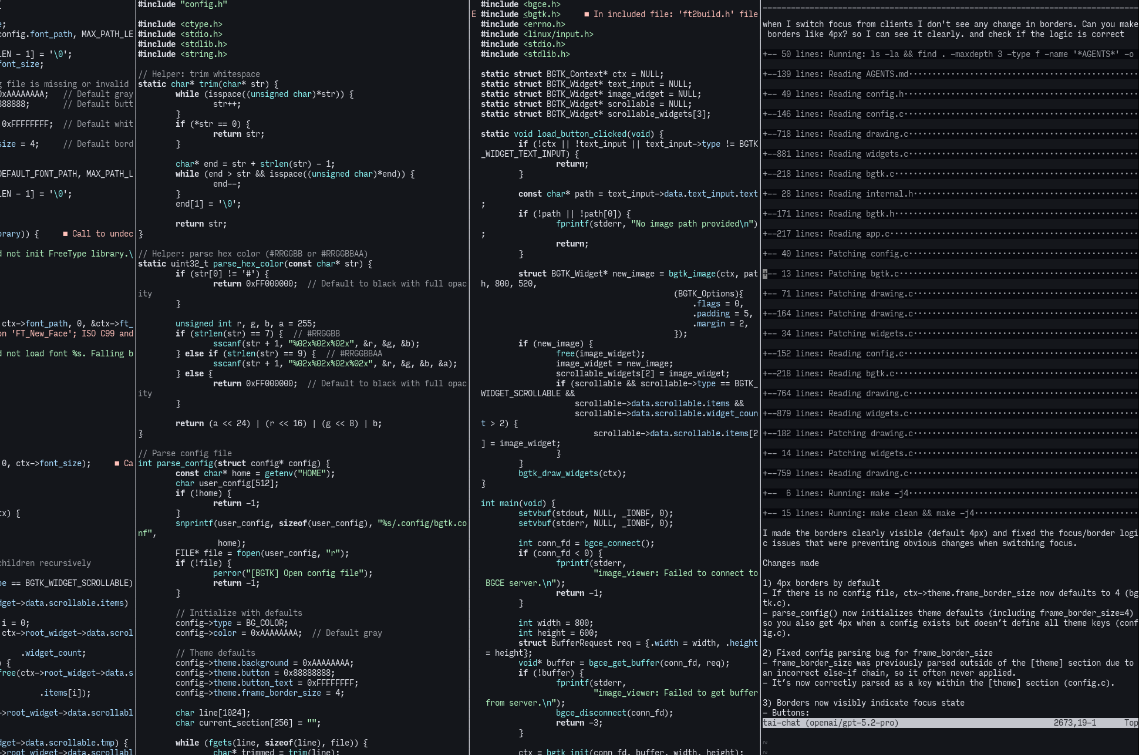Image resolution: width=1139 pixels, height=755 pixels.
Task: Place cursor on '// Helper: trim whitespace' comment
Action: click(x=199, y=74)
